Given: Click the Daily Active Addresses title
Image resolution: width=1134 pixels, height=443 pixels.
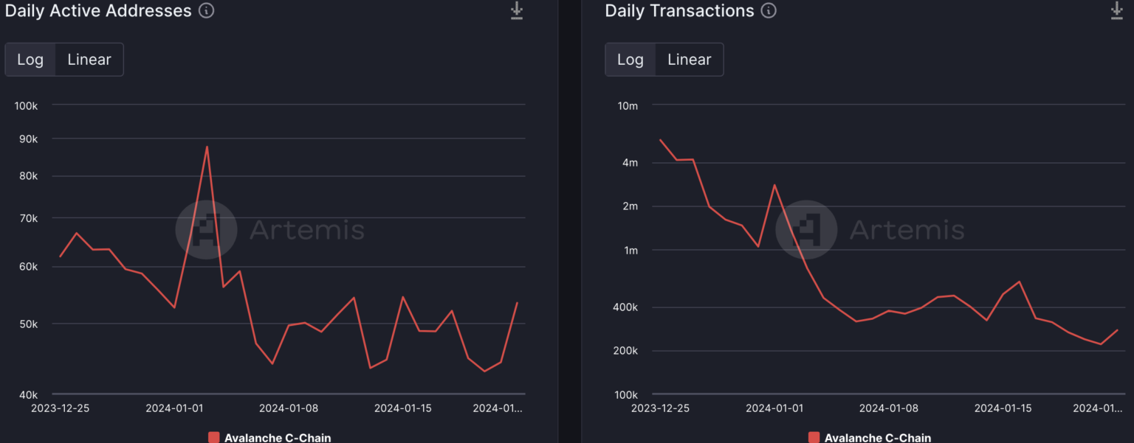Looking at the screenshot, I should click(98, 11).
